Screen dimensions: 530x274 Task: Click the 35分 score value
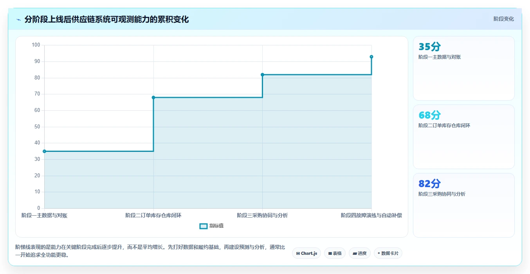[429, 47]
